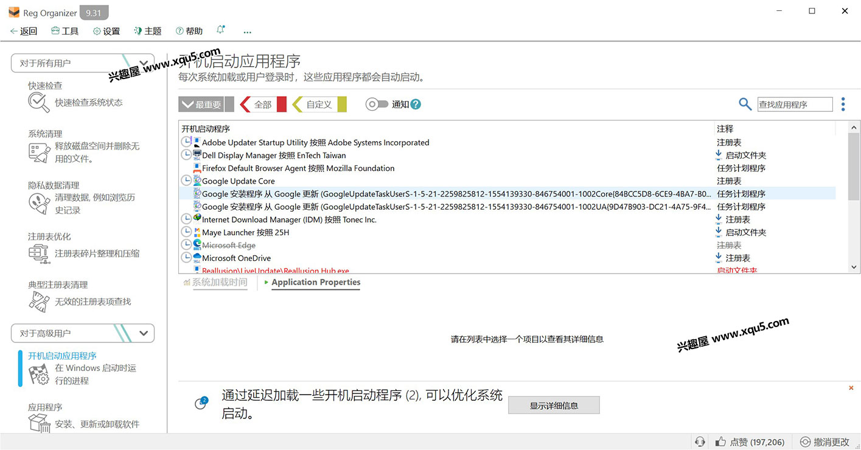Screen dimensions: 861x450
Task: Click 快速检查系统状态 in the sidebar
Action: pyautogui.click(x=89, y=103)
